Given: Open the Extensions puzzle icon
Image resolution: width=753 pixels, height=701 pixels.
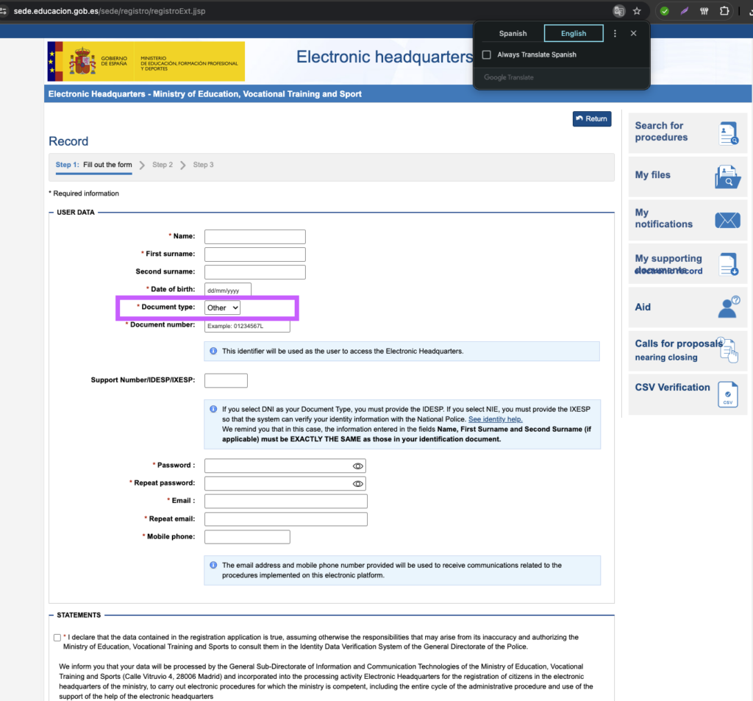Looking at the screenshot, I should (x=724, y=11).
